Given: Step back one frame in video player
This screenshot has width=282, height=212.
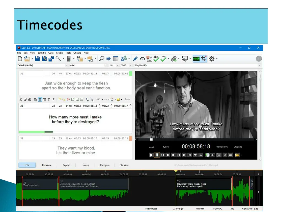Looking at the screenshot, I should tap(168, 155).
